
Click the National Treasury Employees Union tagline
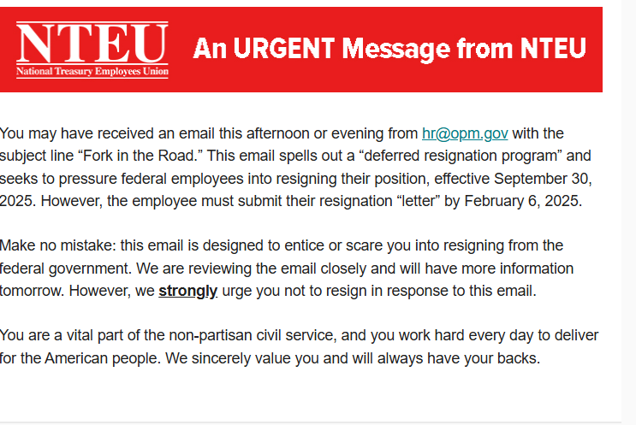[92, 71]
